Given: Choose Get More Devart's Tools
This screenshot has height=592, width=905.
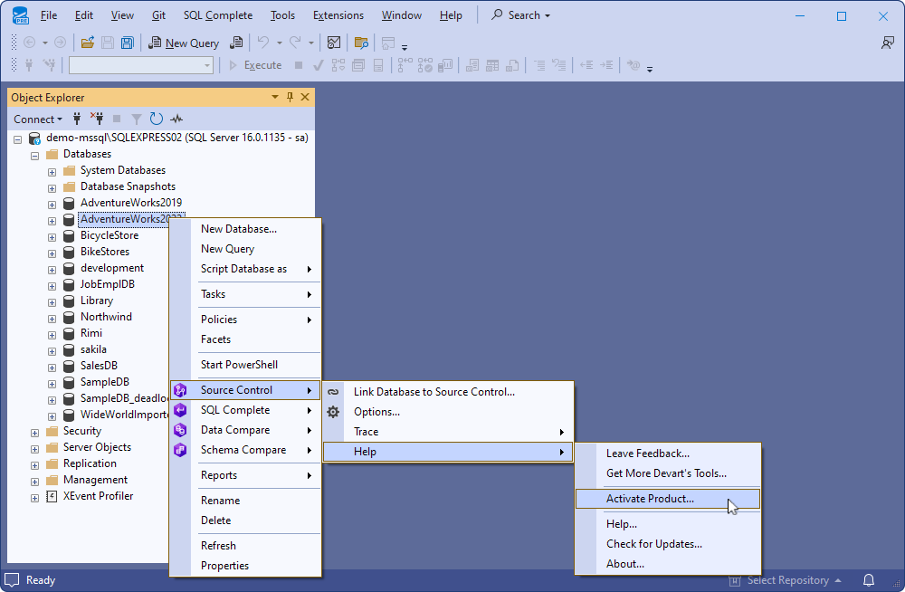Looking at the screenshot, I should tap(668, 473).
